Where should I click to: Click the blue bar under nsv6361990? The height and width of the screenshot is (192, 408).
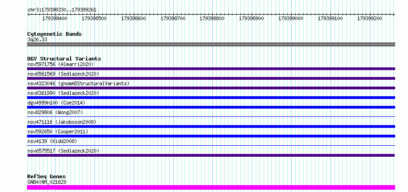tap(211, 98)
